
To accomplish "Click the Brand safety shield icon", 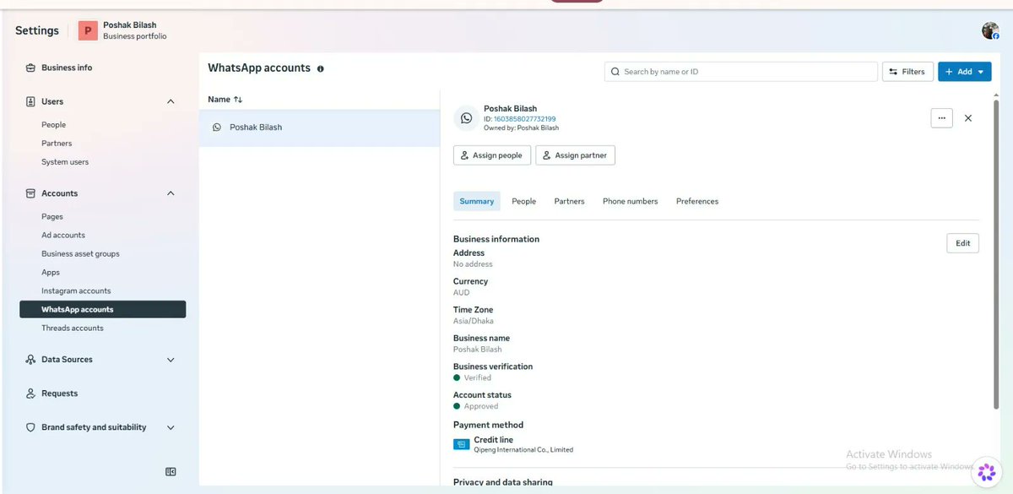I will click(30, 427).
